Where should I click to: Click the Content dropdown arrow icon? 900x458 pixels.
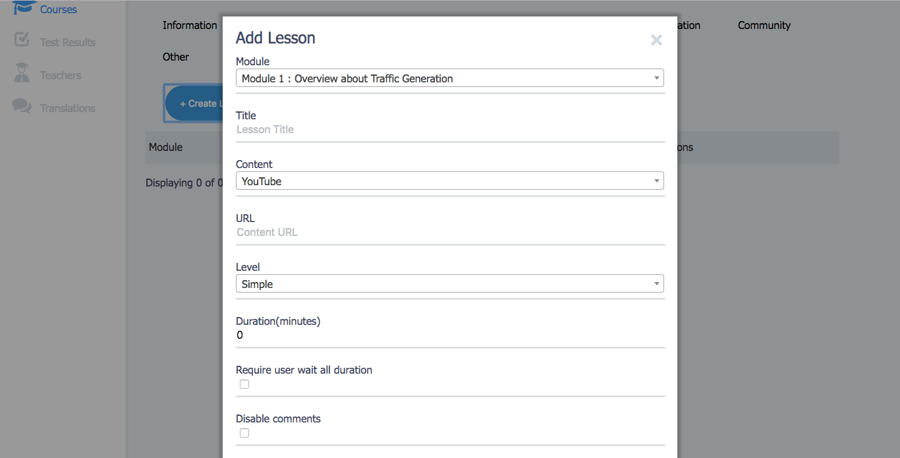click(656, 181)
